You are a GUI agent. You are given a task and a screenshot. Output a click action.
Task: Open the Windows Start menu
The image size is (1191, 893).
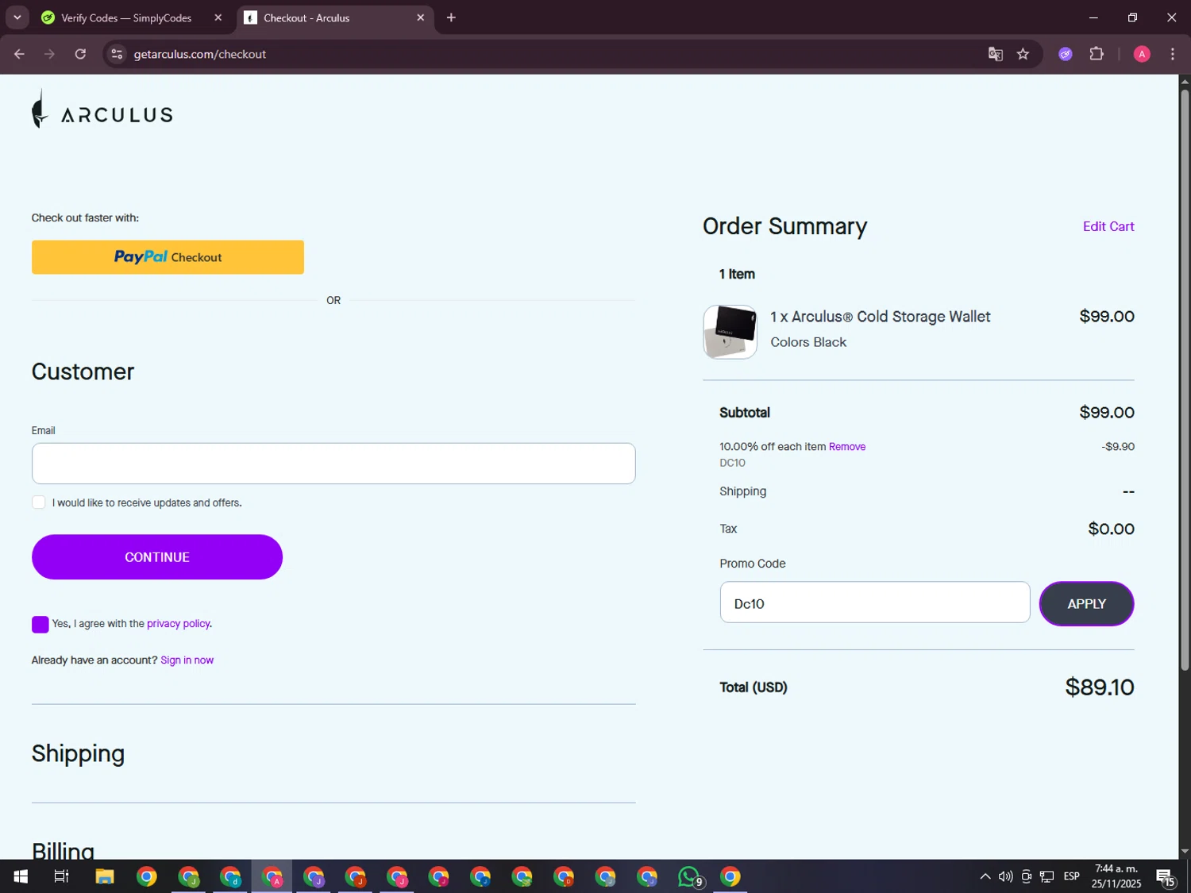(21, 876)
